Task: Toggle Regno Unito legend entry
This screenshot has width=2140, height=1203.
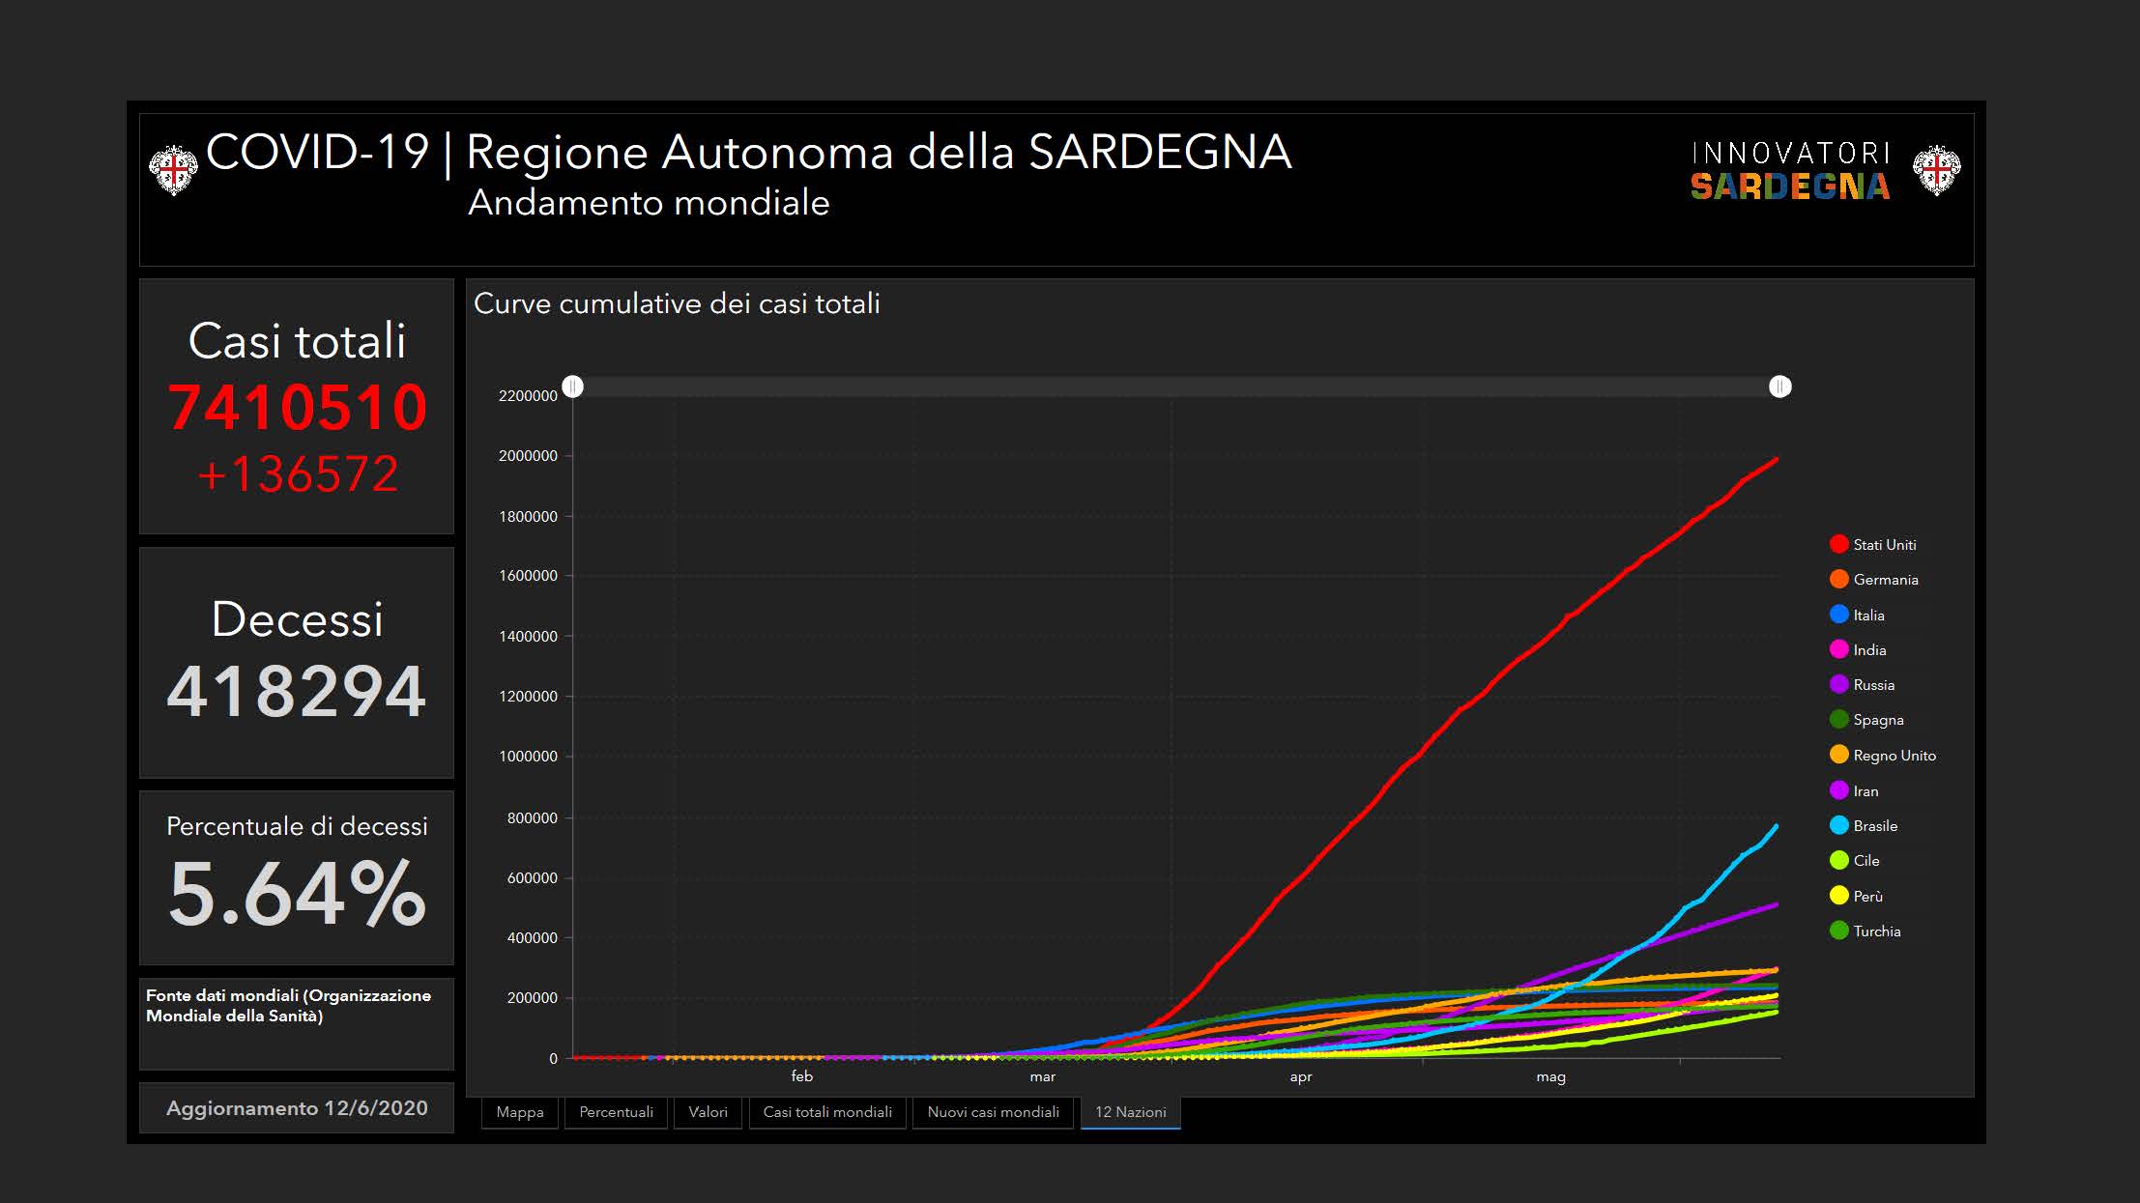Action: [1838, 755]
